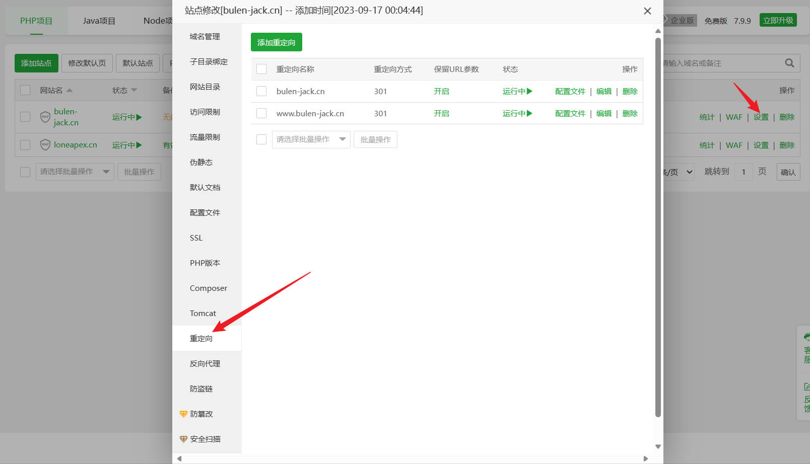Image resolution: width=810 pixels, height=464 pixels.
Task: Open the SSL settings tab
Action: (196, 238)
